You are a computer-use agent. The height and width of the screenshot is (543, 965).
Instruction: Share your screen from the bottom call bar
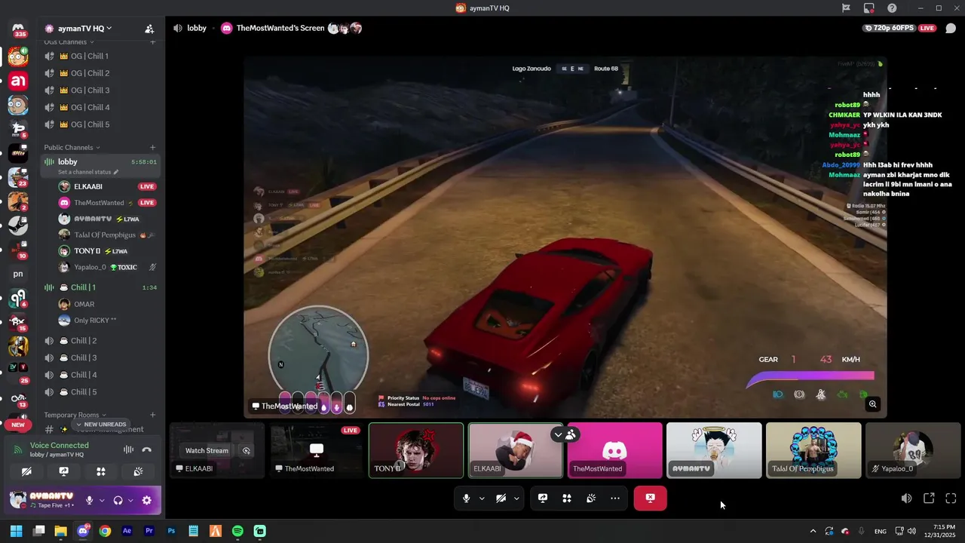point(543,499)
